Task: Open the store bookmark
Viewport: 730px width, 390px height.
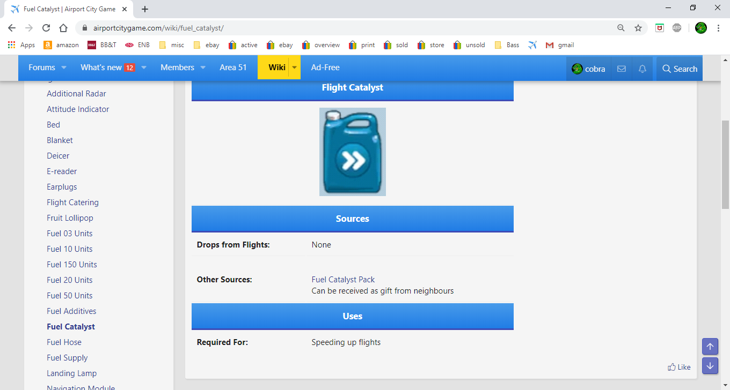Action: pos(430,45)
